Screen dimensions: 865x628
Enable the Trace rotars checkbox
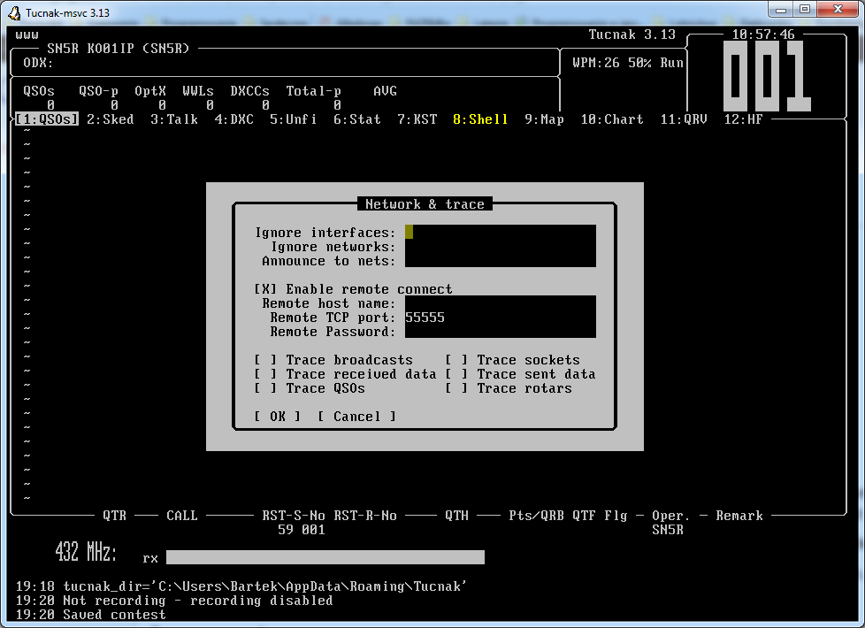coord(456,388)
